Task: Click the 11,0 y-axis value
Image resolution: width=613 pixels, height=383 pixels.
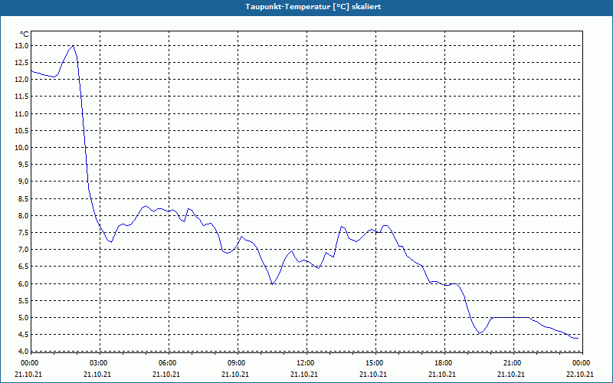Action: tap(22, 113)
